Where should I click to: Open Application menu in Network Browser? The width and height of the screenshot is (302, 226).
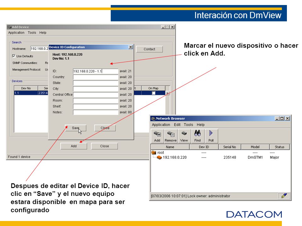point(161,125)
